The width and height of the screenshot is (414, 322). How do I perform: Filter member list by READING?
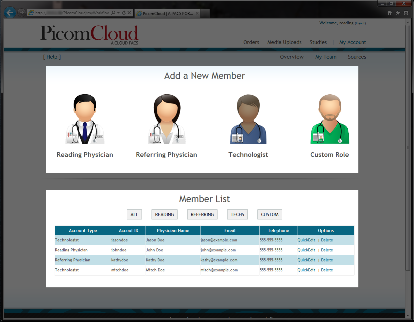pos(165,214)
